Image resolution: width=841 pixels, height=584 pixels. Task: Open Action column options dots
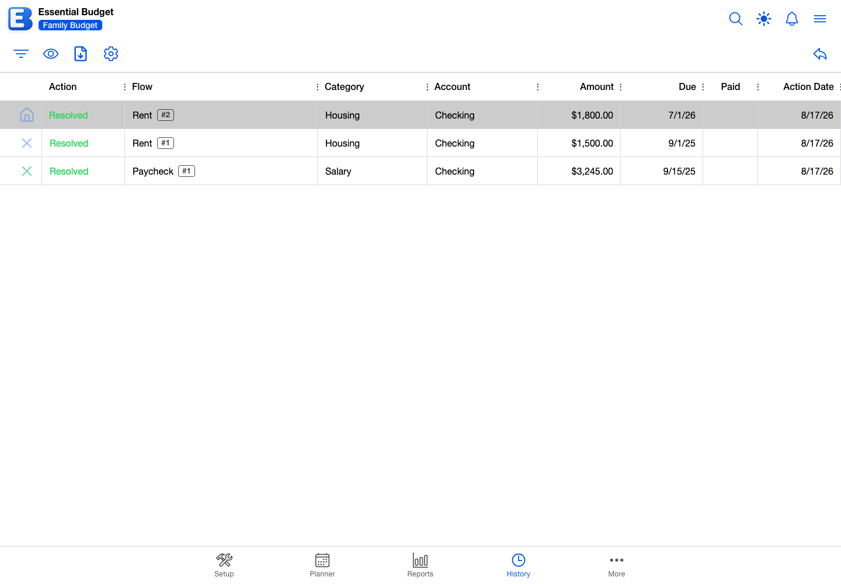point(124,86)
